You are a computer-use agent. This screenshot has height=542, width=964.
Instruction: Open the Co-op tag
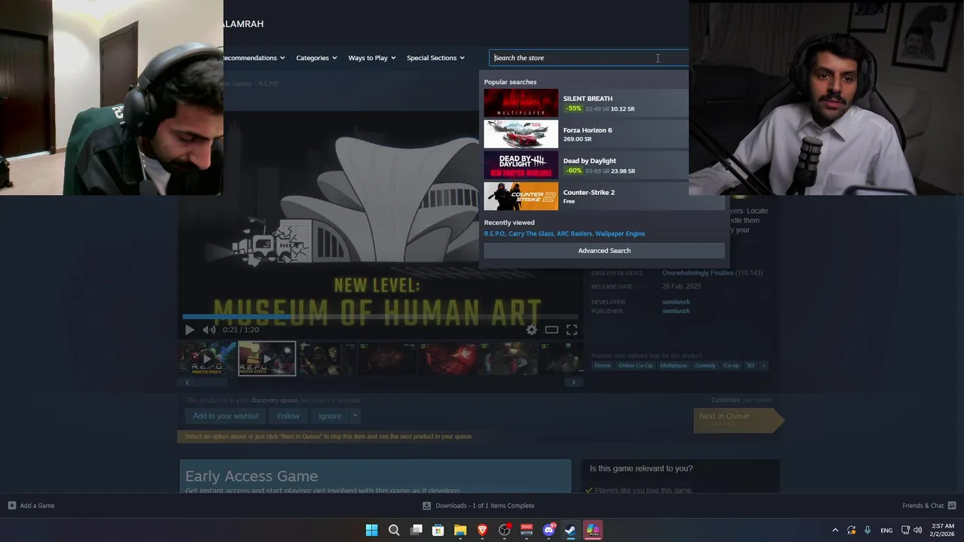point(731,366)
